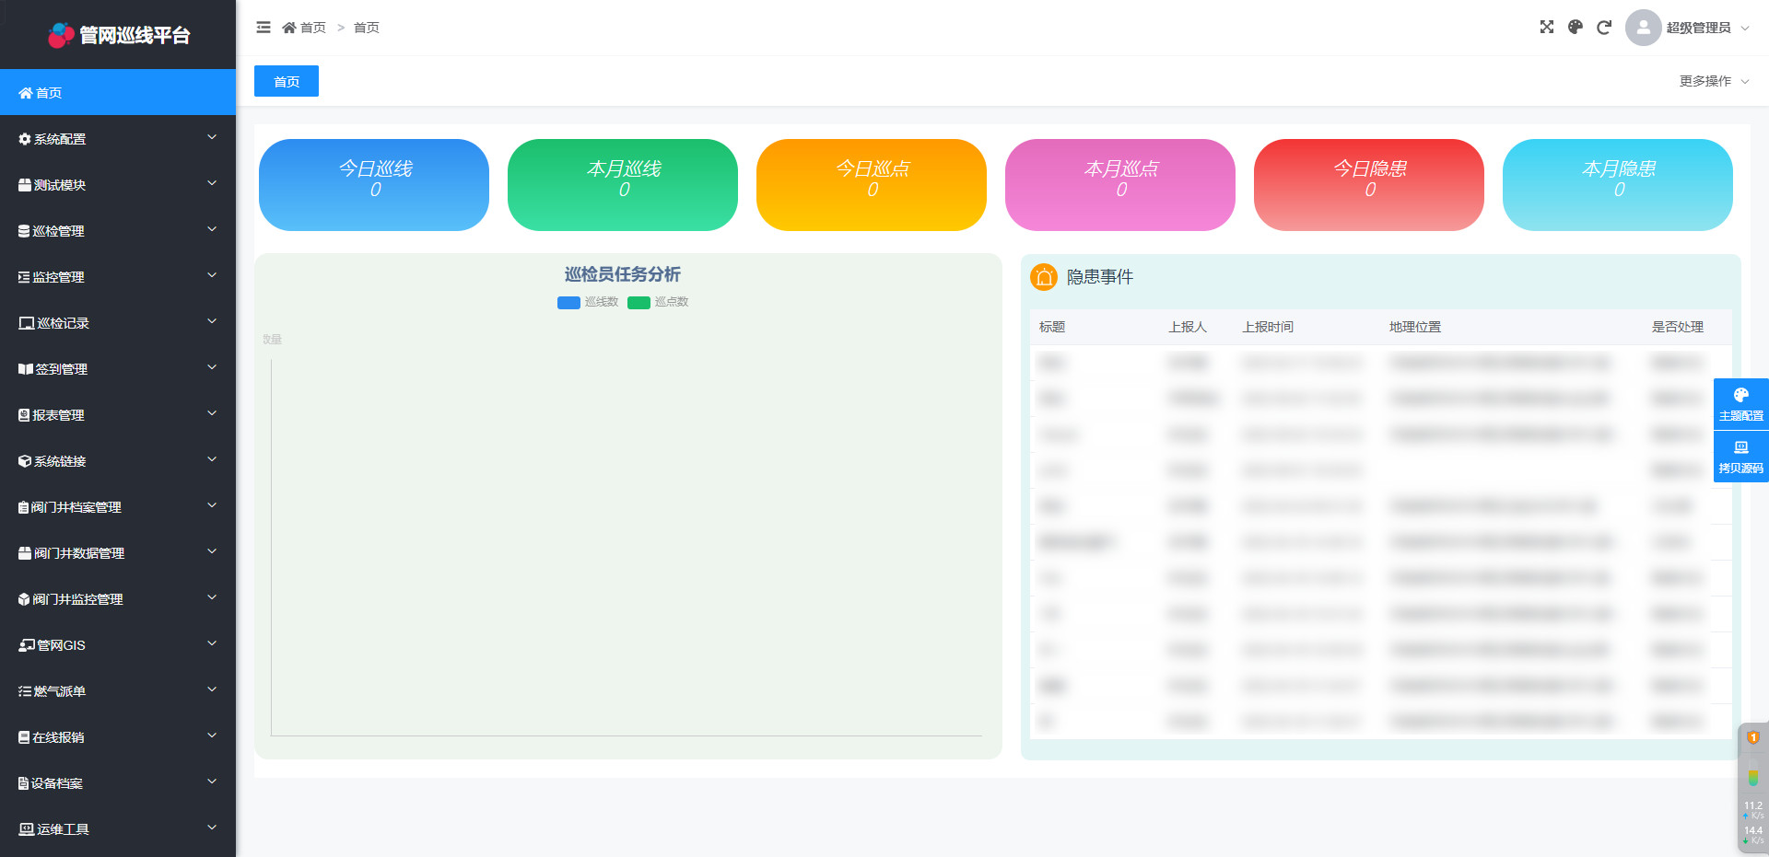Expand 管网GIS sidebar menu

[118, 645]
